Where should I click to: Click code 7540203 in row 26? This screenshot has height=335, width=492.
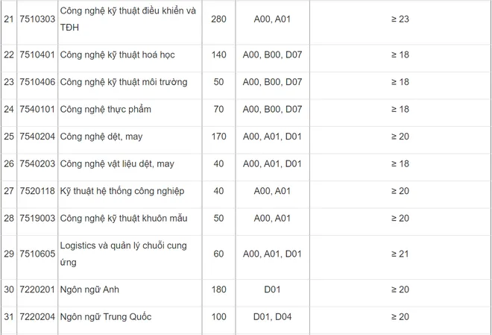coord(37,164)
